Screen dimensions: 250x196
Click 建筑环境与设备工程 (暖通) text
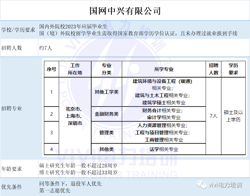tap(163, 81)
